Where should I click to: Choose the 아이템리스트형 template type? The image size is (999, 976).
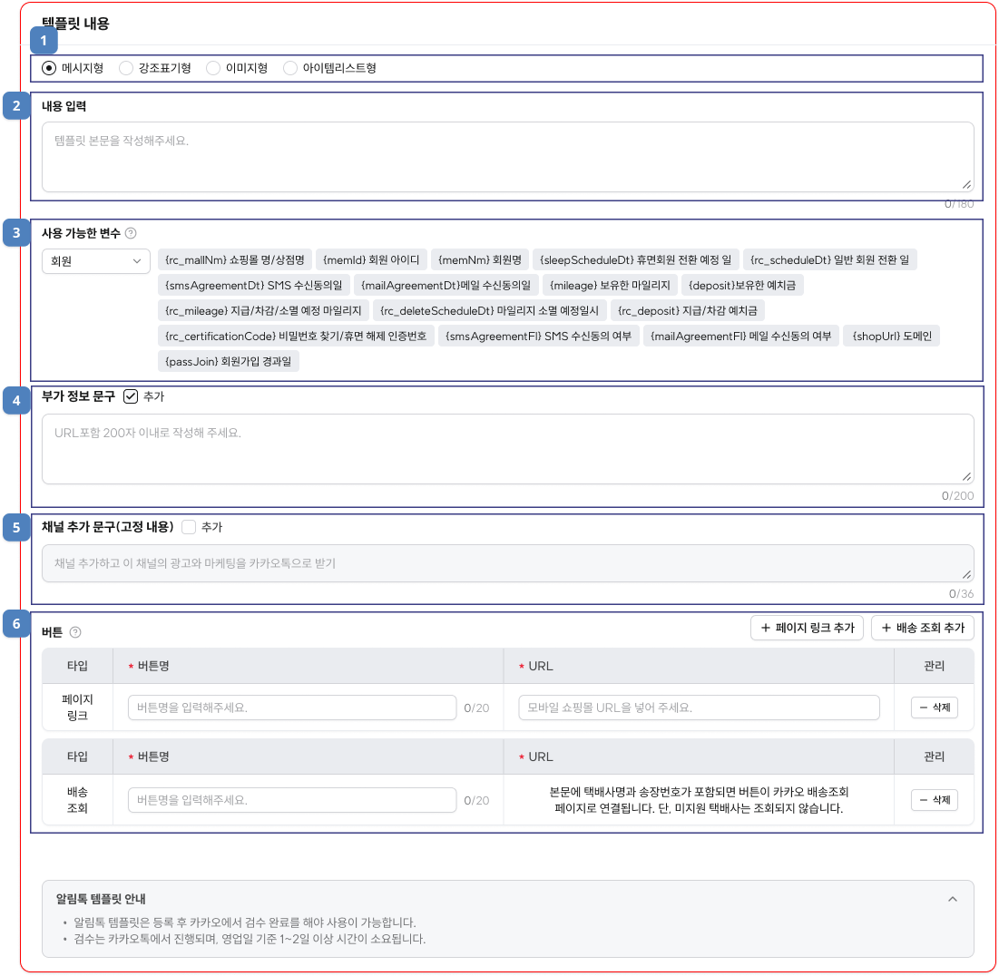coord(290,68)
